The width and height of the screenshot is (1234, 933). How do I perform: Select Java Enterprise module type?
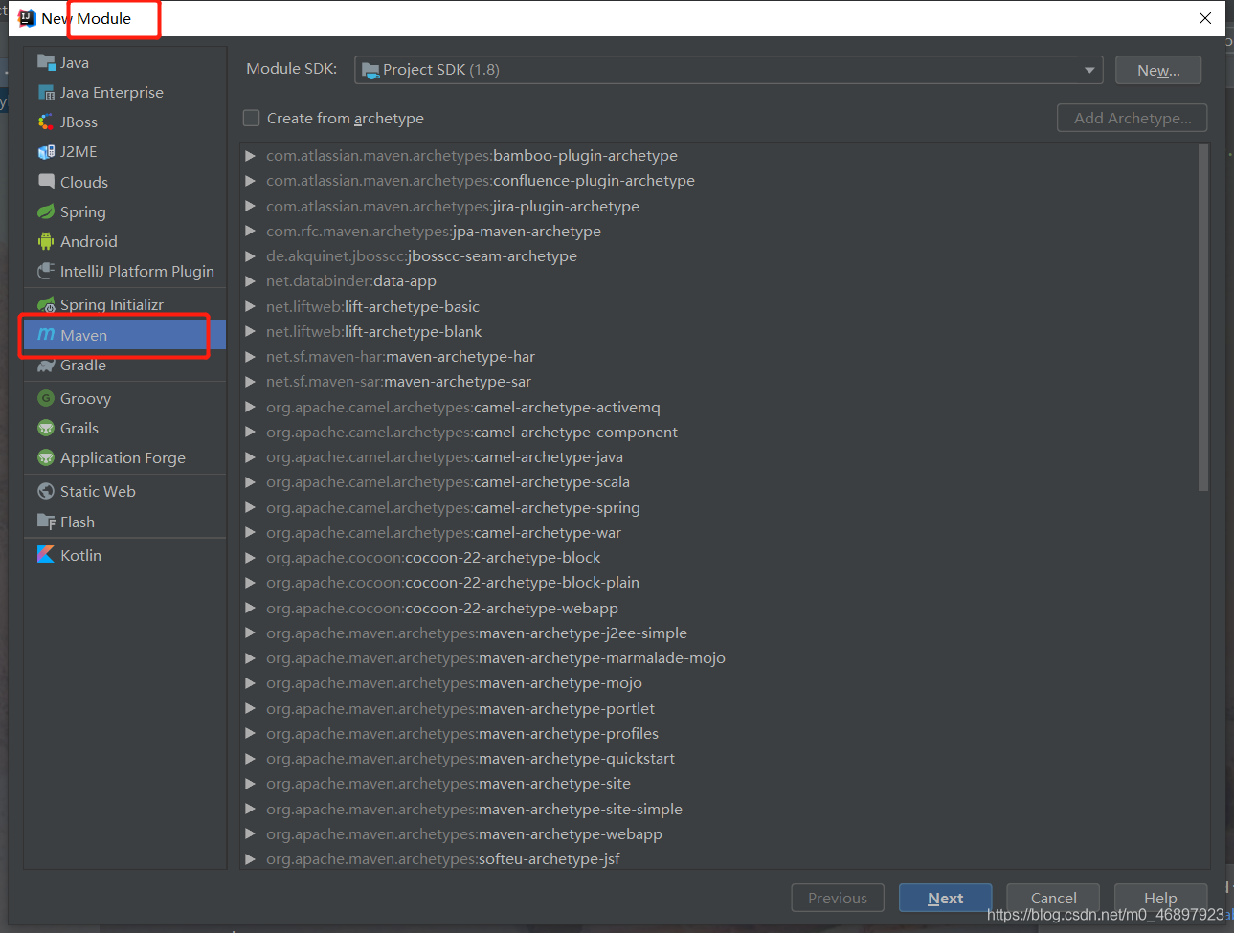point(124,92)
